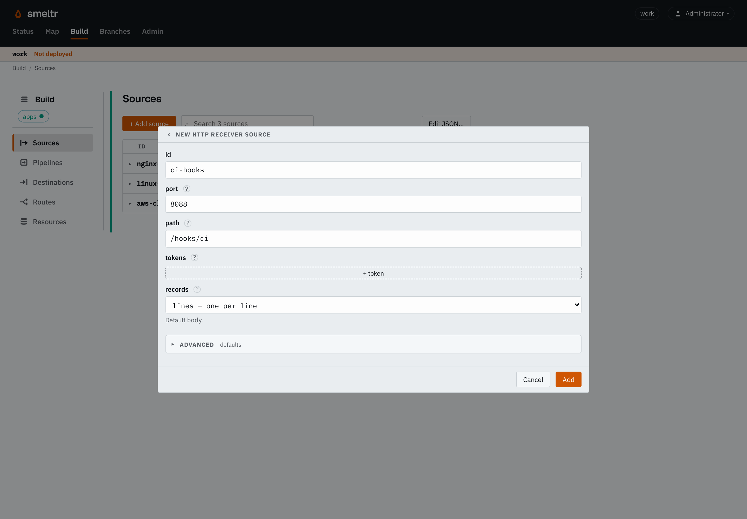Switch to the Status tab
This screenshot has height=519, width=747.
pos(23,32)
